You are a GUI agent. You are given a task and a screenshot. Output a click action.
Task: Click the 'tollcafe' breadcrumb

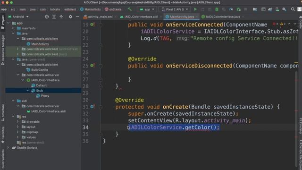coord(55,9)
